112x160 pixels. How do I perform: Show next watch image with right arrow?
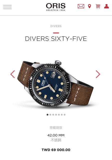click(98, 74)
